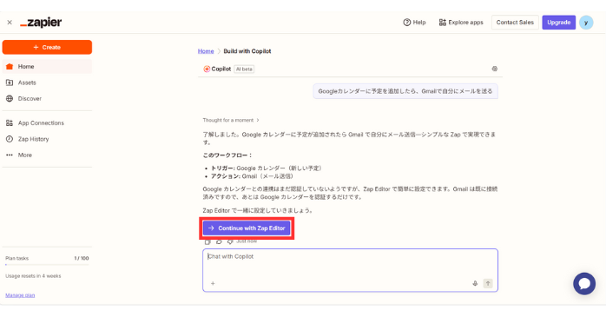
Task: Give thumbs up to response
Action: pyautogui.click(x=219, y=241)
